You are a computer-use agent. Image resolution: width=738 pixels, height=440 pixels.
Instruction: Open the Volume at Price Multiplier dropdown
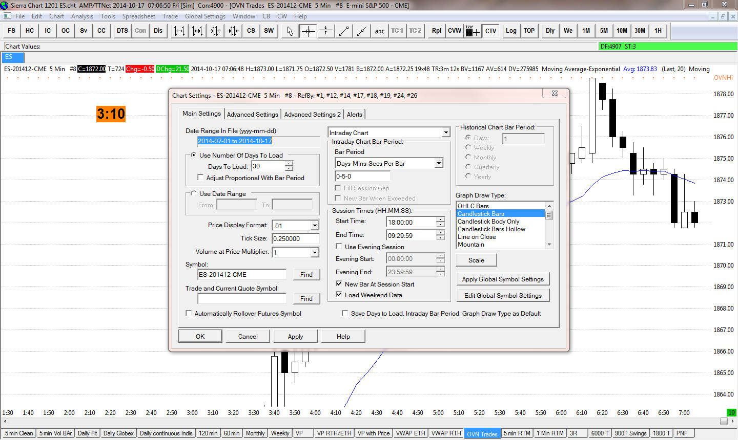(315, 252)
